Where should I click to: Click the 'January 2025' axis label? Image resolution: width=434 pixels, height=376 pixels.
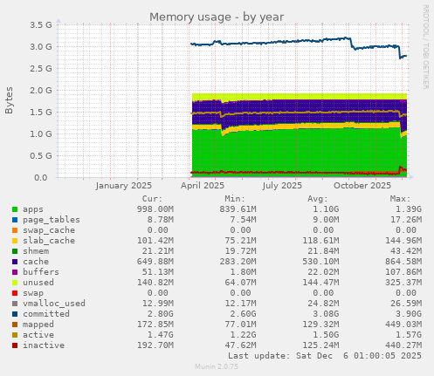coord(123,186)
